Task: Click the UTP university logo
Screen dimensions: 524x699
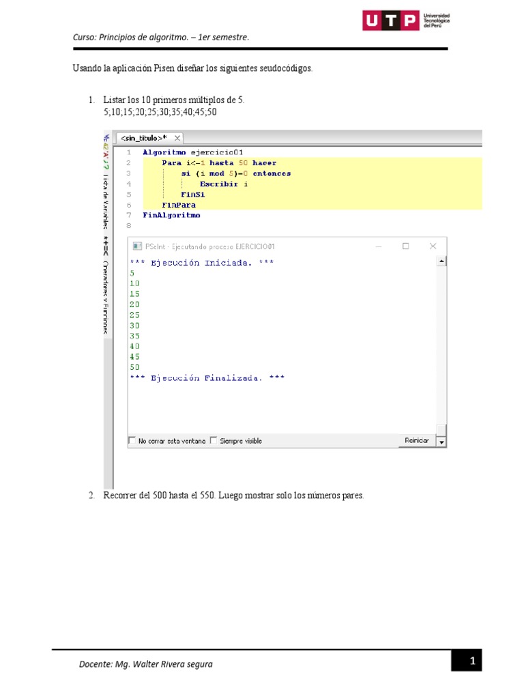Action: tap(405, 21)
